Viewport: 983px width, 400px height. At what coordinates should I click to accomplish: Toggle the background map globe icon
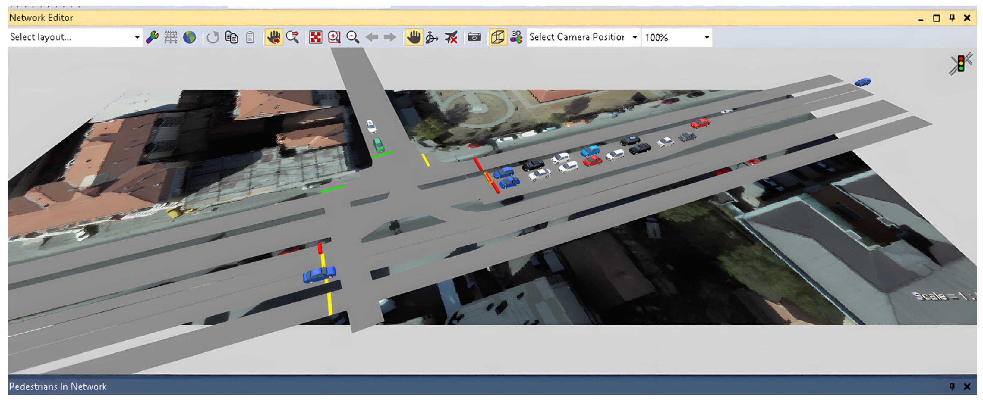tap(189, 37)
